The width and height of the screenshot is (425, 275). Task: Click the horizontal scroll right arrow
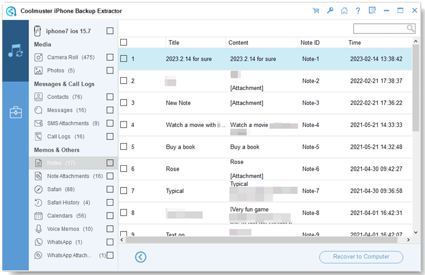pos(409,240)
